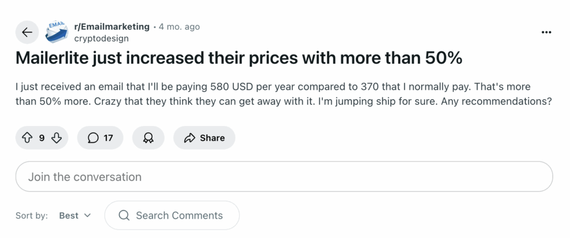
Task: Open the r/Emailmarketing community avatar
Action: [56, 32]
